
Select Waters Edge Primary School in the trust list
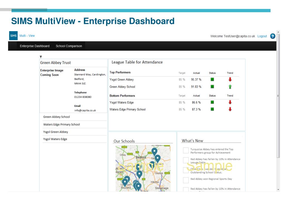tap(74, 125)
